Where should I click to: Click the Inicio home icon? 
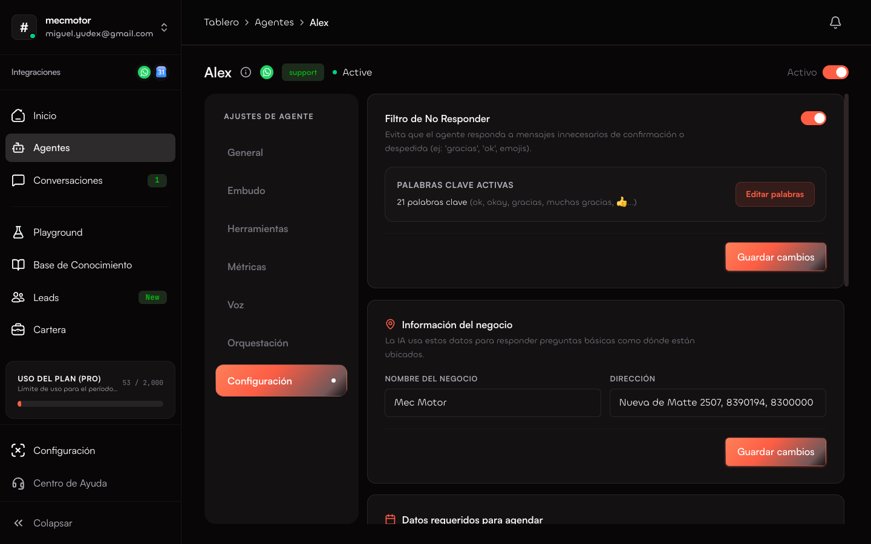[x=18, y=115]
